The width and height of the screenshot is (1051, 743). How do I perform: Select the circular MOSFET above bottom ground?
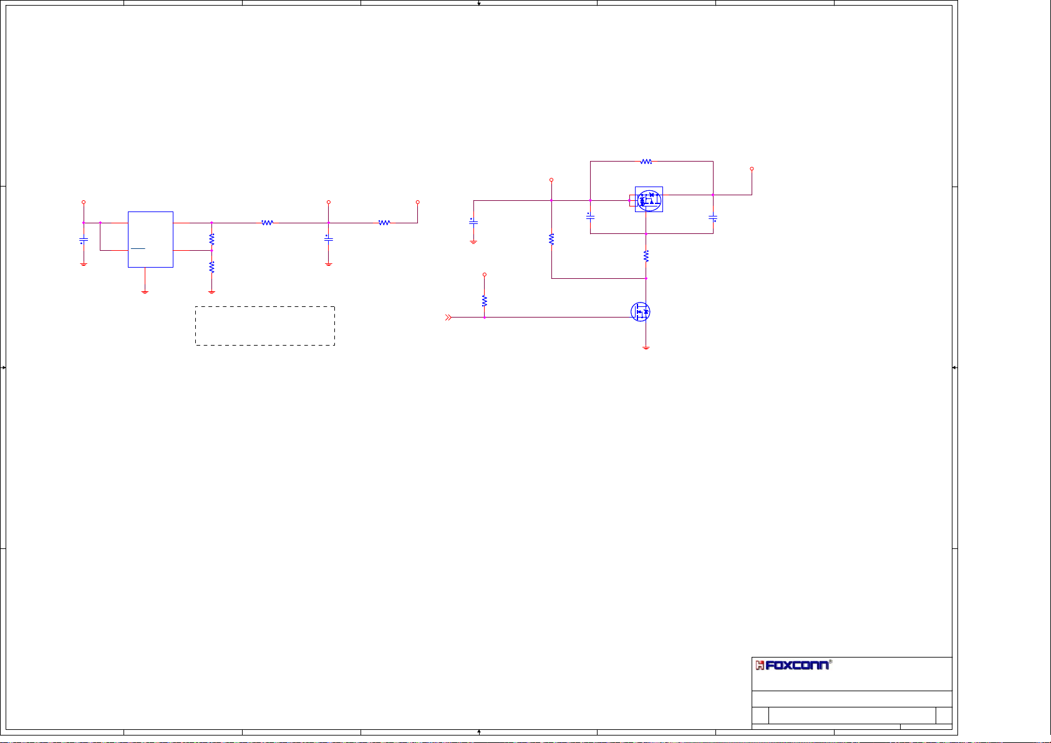point(641,312)
